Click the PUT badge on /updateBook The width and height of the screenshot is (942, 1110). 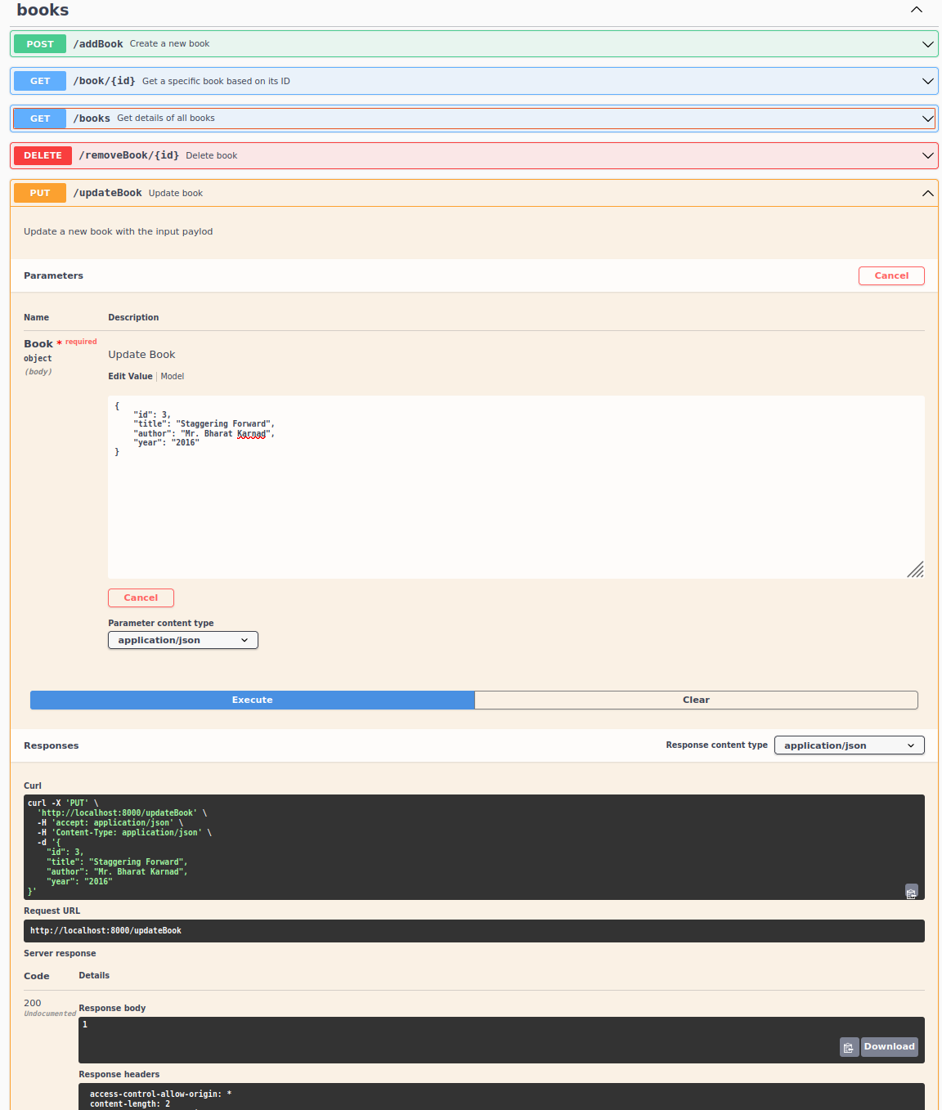click(39, 193)
